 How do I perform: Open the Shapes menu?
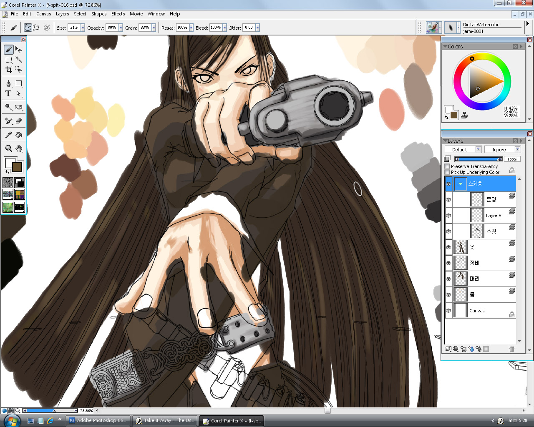coord(99,14)
